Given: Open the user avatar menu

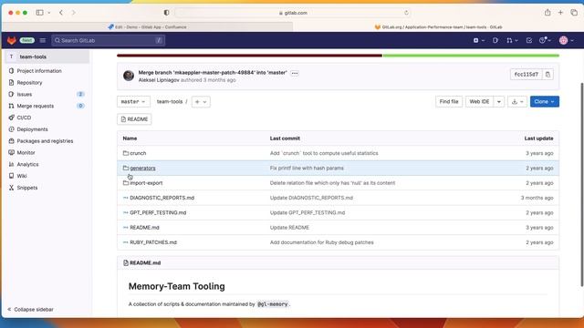Looking at the screenshot, I should click(x=566, y=40).
